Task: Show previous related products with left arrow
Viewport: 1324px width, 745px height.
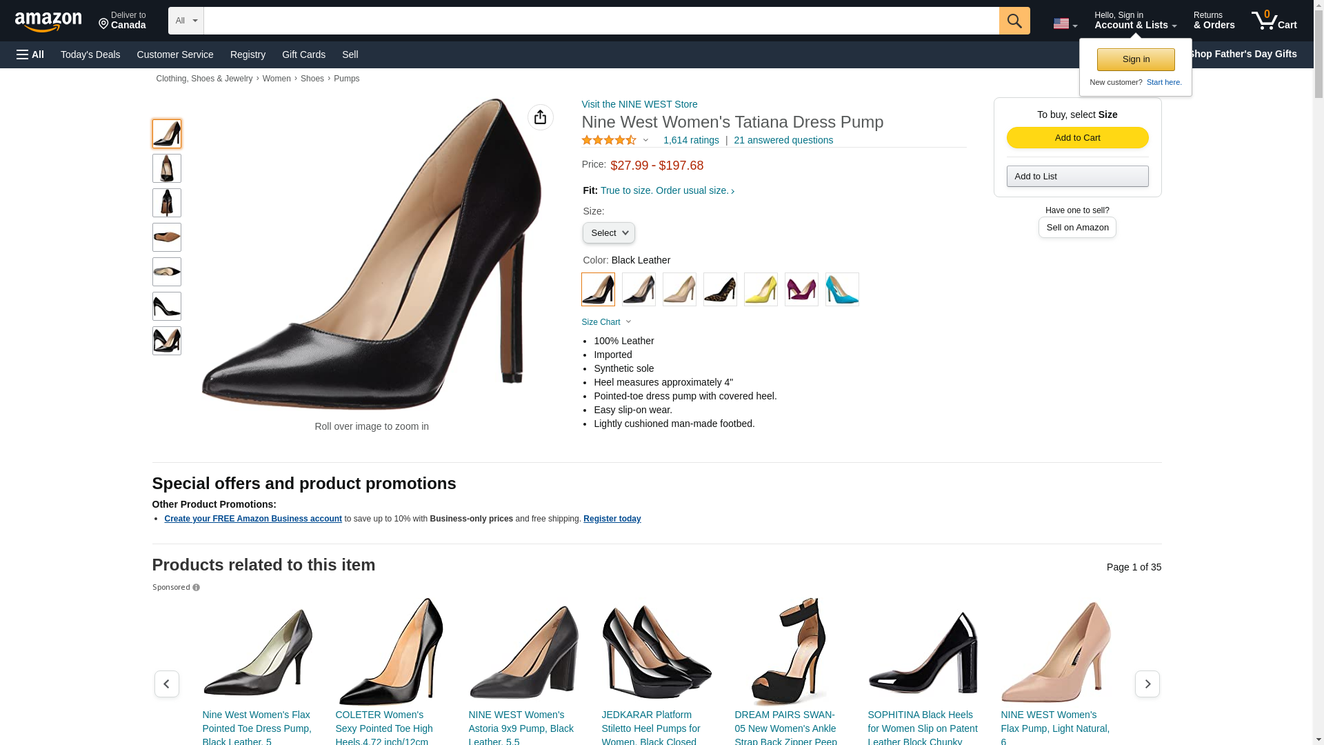Action: [x=166, y=684]
